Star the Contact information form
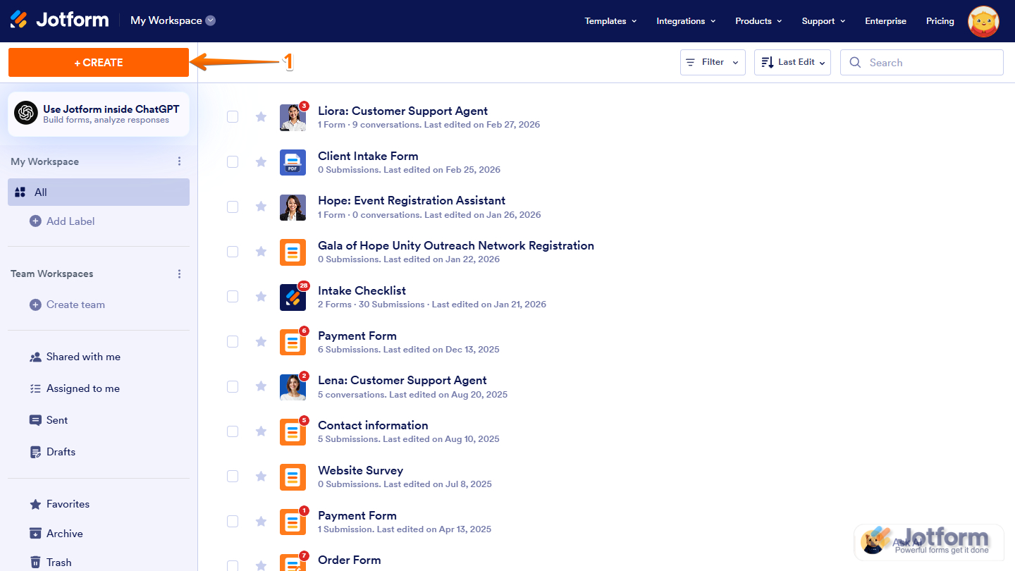This screenshot has height=571, width=1015. pyautogui.click(x=261, y=431)
